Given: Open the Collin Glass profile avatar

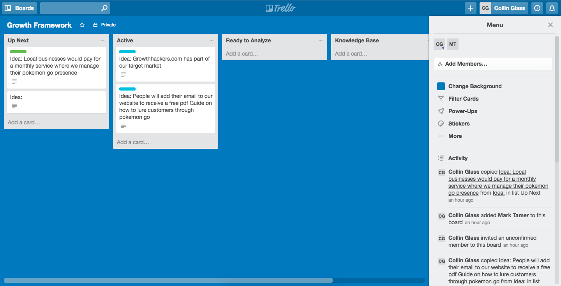Looking at the screenshot, I should (x=485, y=8).
